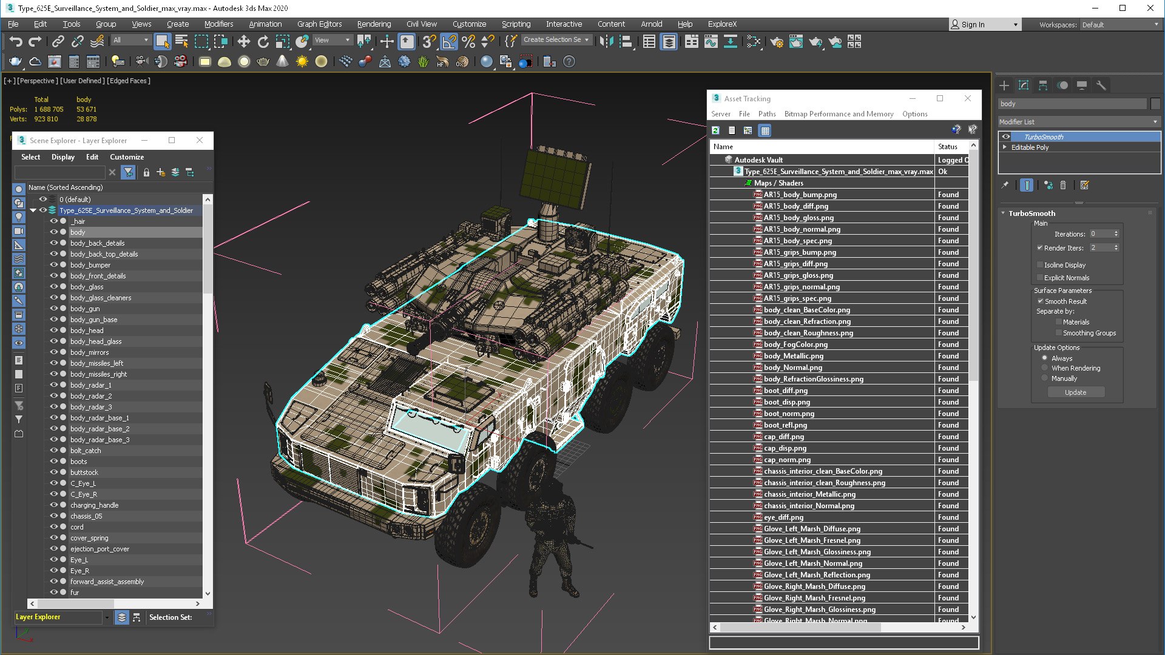Open the Graph Editors menu

[319, 24]
